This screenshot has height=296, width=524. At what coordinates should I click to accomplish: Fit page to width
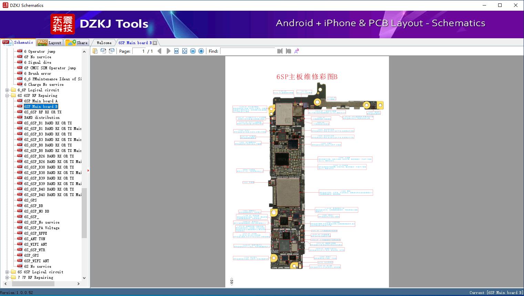point(176,51)
